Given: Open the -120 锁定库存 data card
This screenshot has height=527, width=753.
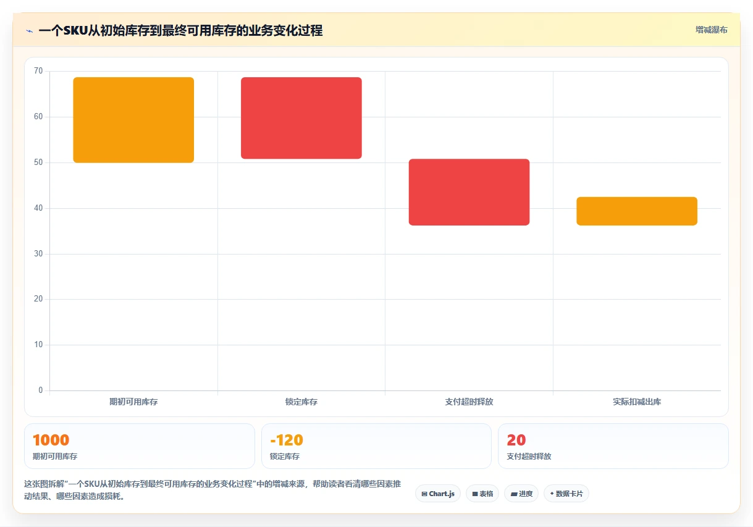Looking at the screenshot, I should (376, 446).
